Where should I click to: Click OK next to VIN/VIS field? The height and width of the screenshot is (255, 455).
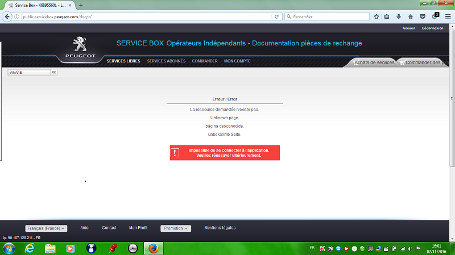point(54,72)
